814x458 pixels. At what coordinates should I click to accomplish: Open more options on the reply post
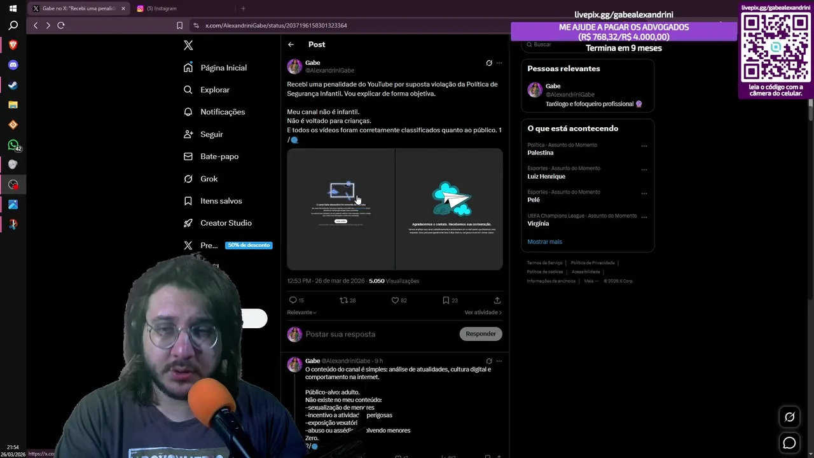499,361
